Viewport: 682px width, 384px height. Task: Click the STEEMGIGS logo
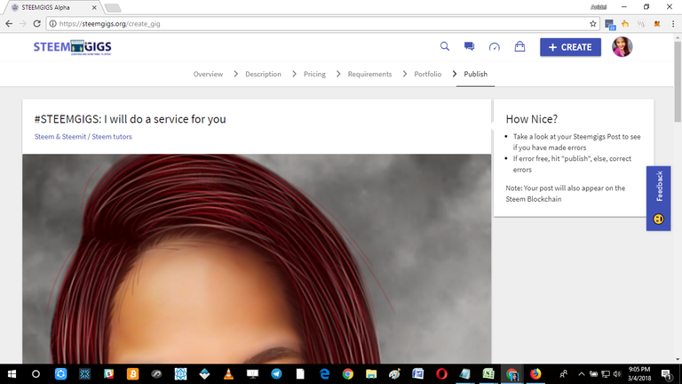[x=73, y=47]
